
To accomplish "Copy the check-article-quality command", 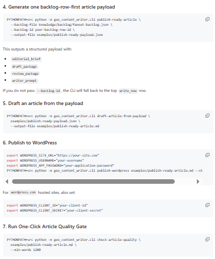I will click(x=207, y=239).
